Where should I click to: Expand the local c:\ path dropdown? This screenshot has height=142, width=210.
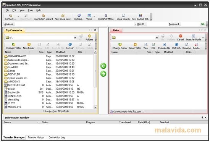coord(75,38)
